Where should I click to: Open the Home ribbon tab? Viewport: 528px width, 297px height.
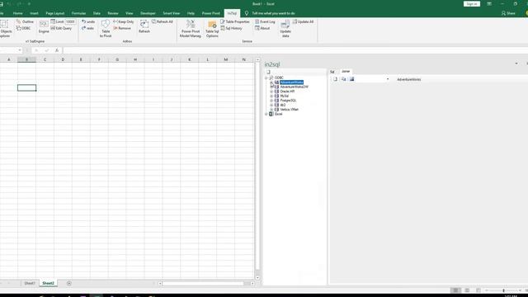tap(18, 13)
